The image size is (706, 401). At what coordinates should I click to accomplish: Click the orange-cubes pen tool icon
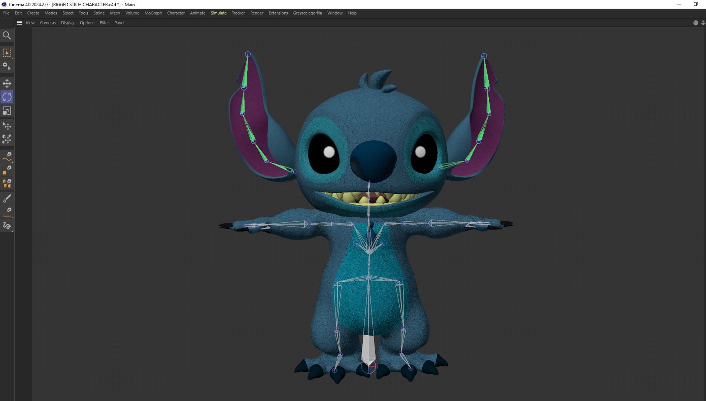click(x=7, y=184)
